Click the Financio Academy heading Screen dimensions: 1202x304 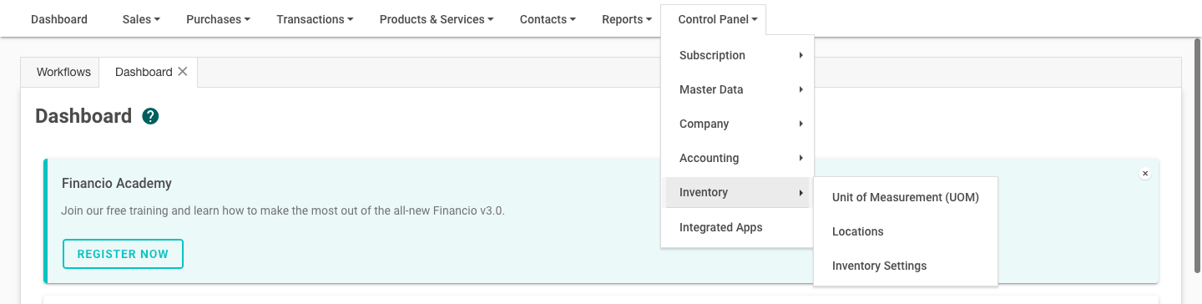point(117,183)
